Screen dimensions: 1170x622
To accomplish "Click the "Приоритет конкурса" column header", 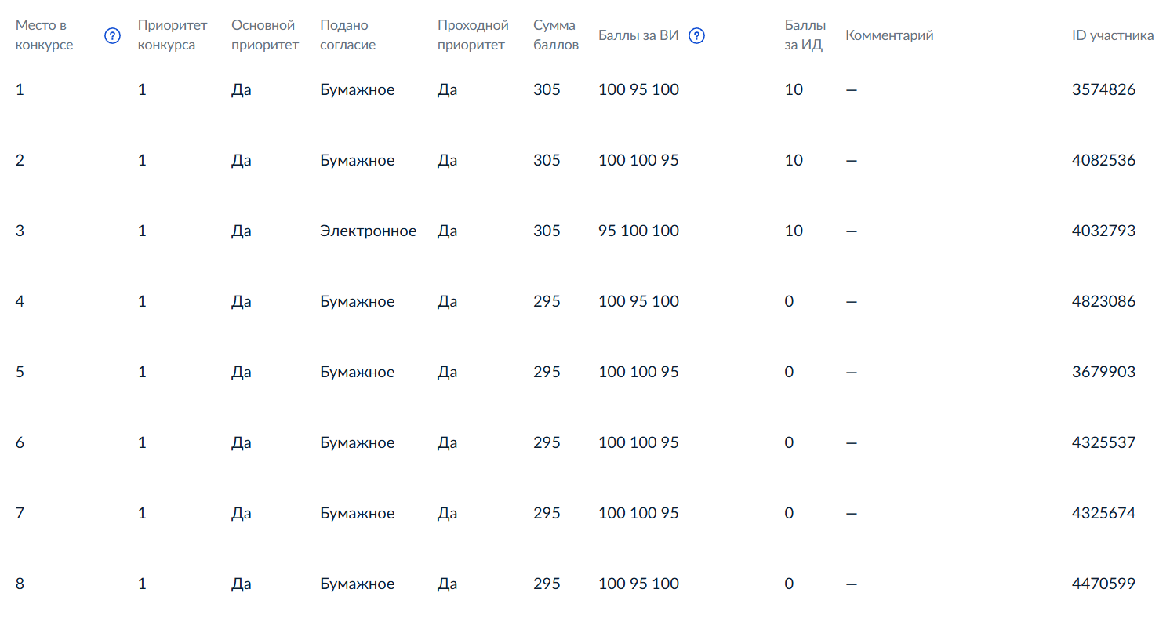I will coord(172,35).
